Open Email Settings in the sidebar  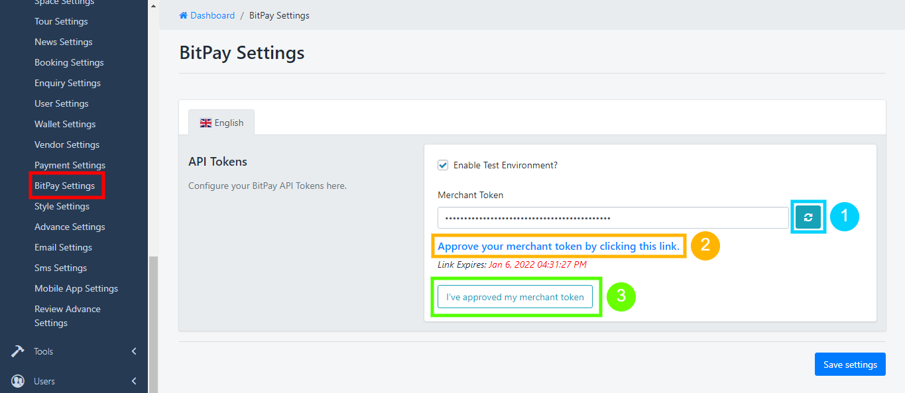(x=63, y=247)
